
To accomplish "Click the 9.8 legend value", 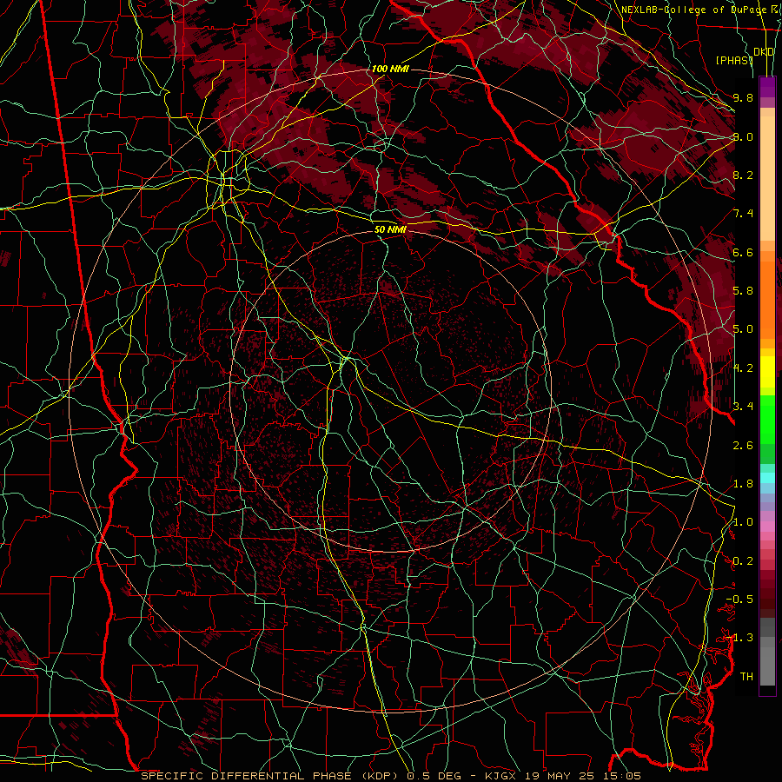I will pos(743,97).
